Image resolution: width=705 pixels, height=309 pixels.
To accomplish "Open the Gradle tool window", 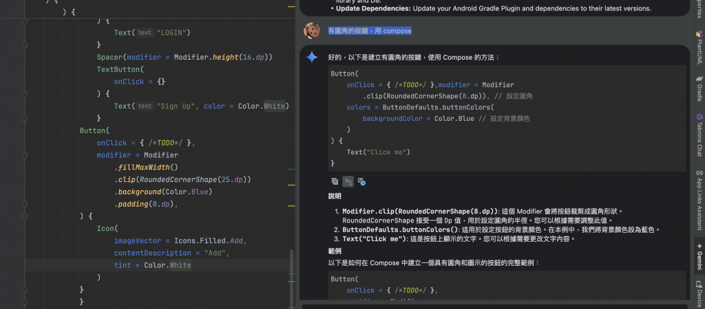I will point(699,89).
